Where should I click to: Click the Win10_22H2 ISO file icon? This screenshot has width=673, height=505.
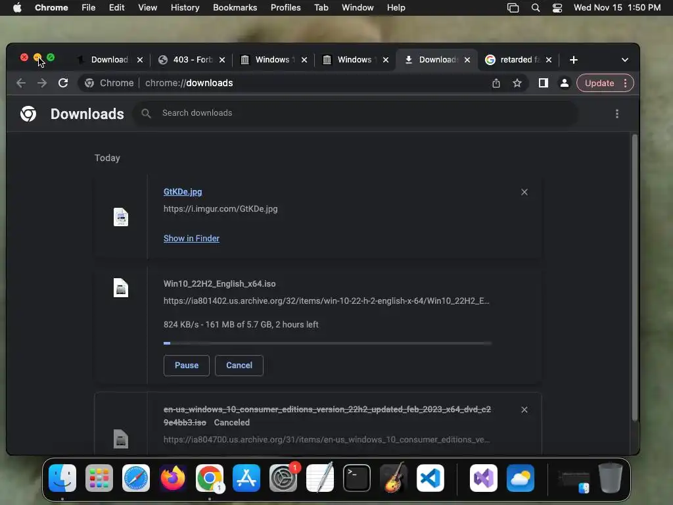(121, 288)
